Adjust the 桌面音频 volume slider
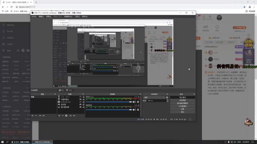Image resolution: width=257 pixels, height=144 pixels. (x=109, y=110)
